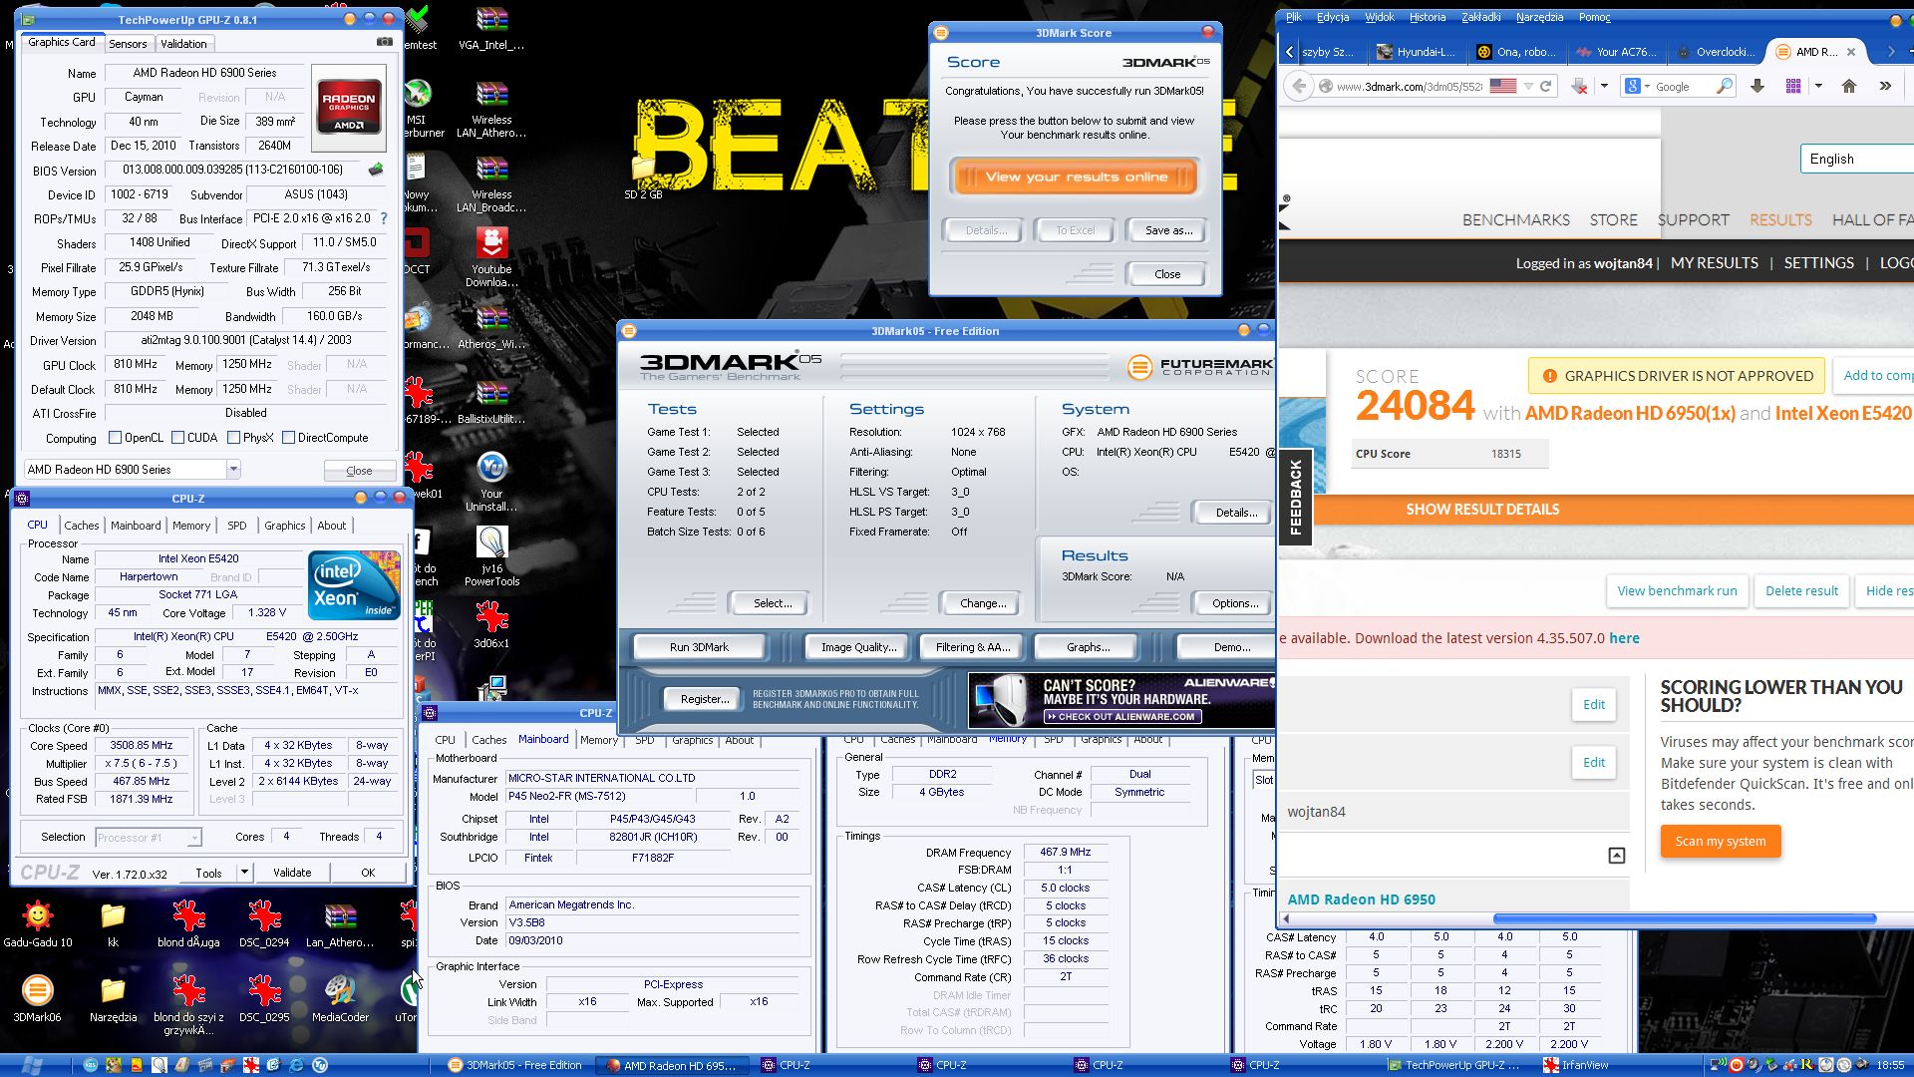Open the dropdown next to download-blocked icon

[1604, 86]
